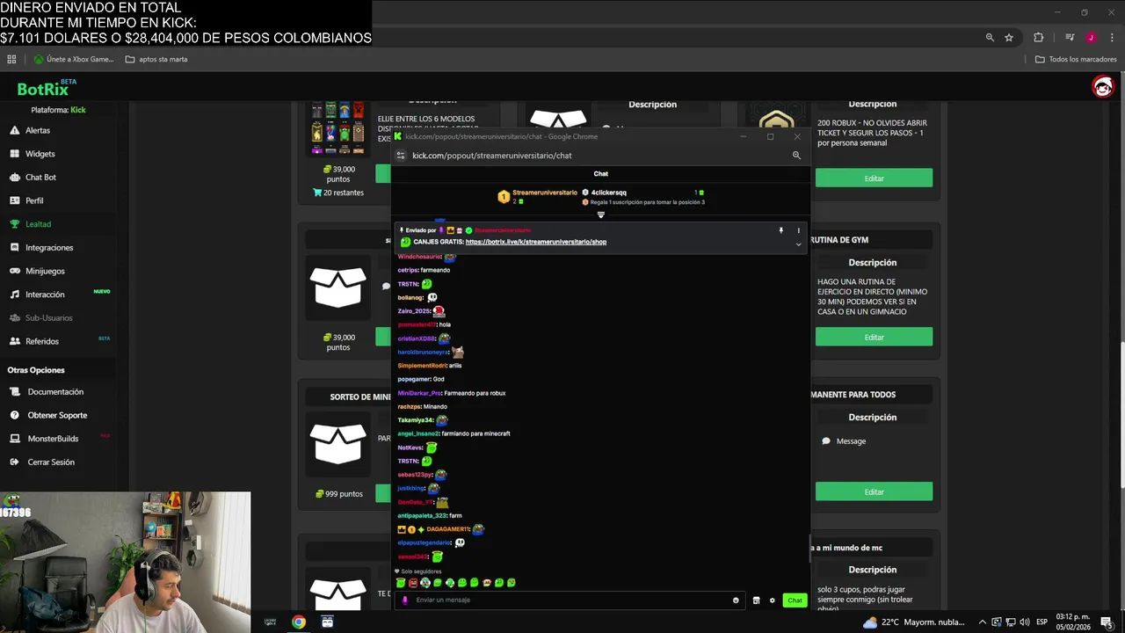The image size is (1125, 633).
Task: Open 'aptos sta marta' bookmark folder
Action: 156,60
